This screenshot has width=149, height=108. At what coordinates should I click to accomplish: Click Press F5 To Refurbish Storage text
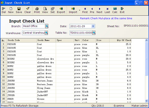pos(20,106)
